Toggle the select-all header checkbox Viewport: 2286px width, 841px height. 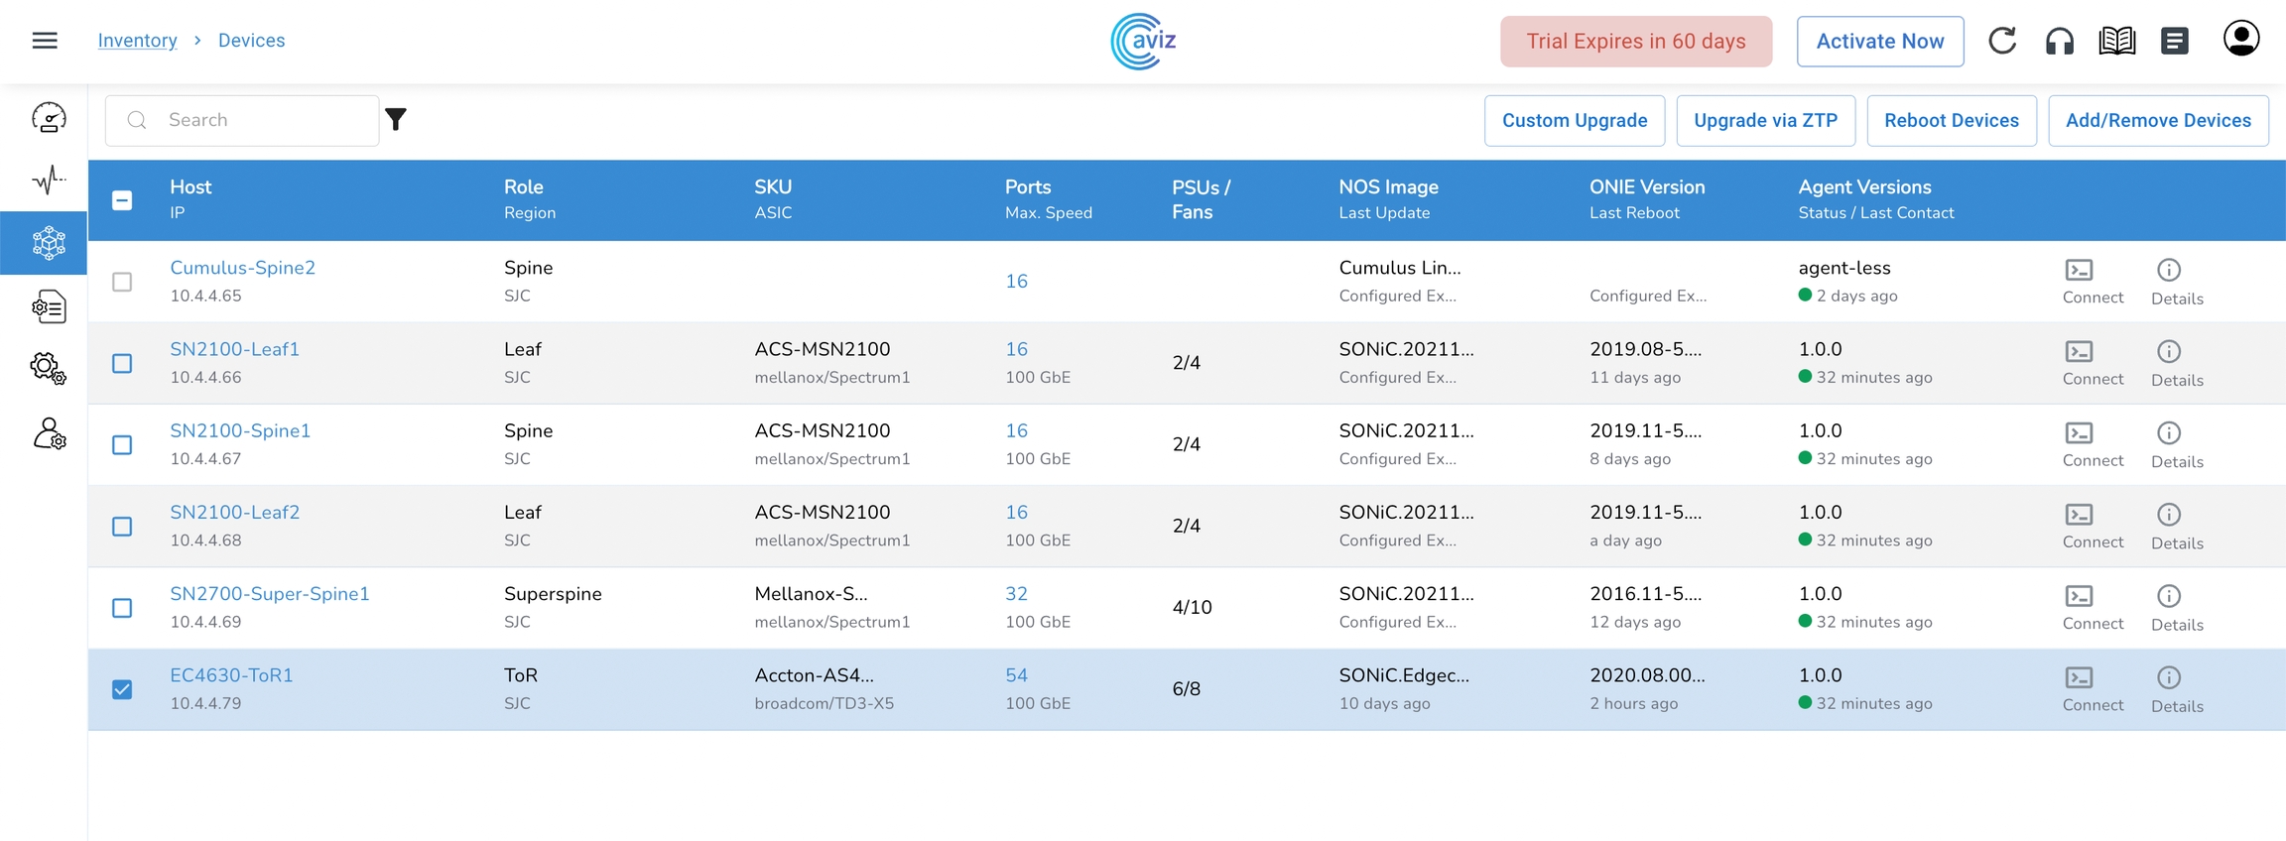122,200
